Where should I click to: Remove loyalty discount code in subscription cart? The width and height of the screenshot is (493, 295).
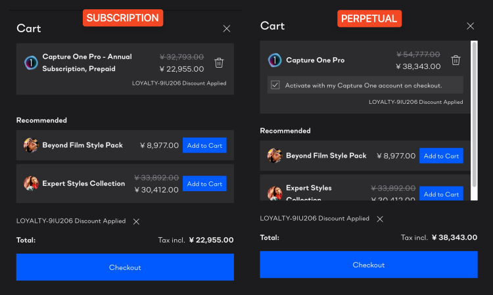[x=136, y=221]
